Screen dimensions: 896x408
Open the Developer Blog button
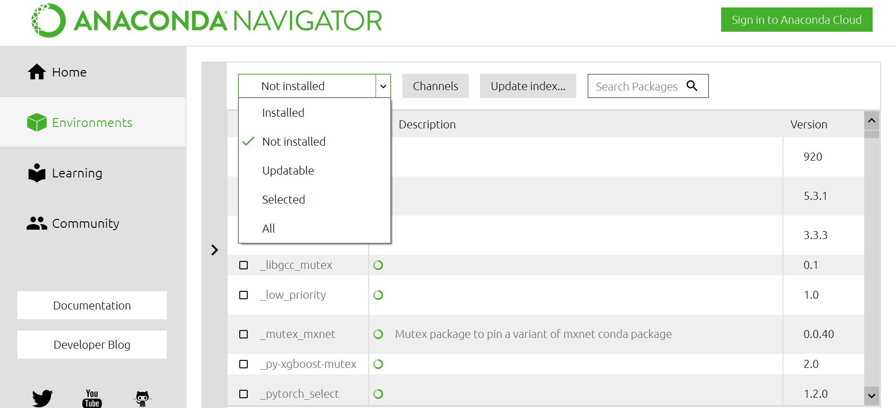tap(92, 345)
